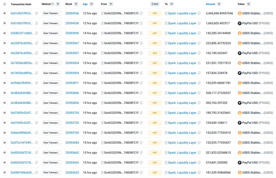
Task: Copy Spark address in 219,841.200085 row
Action: coord(199,163)
